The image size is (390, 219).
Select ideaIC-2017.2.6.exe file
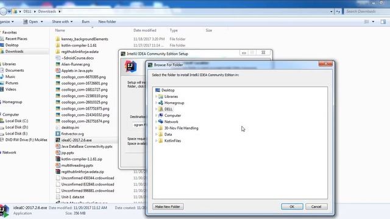[x=76, y=141]
